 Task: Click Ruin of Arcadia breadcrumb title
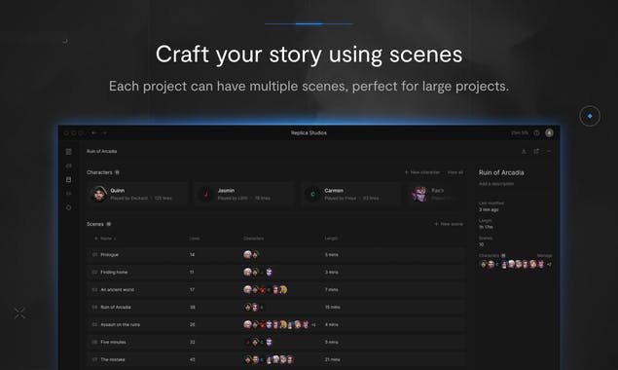pos(101,151)
